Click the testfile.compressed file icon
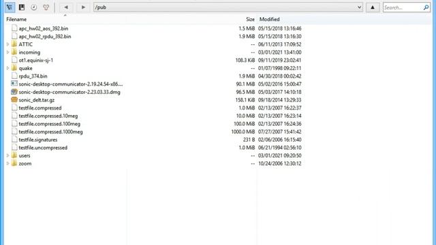The height and width of the screenshot is (245, 436). [x=14, y=108]
